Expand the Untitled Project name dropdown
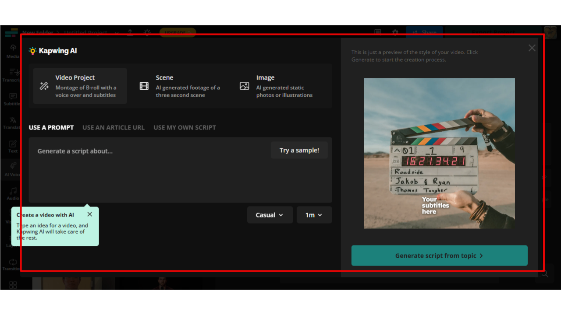 point(116,33)
